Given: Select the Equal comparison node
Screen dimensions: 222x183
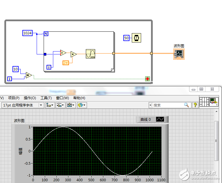Looking at the screenshot, I should [x=29, y=75].
